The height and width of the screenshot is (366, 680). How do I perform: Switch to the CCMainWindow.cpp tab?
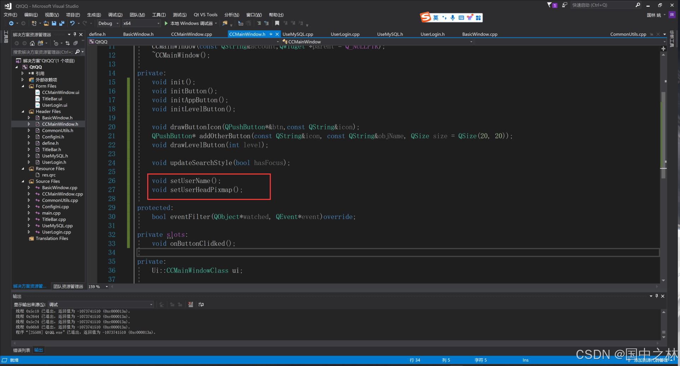(192, 34)
